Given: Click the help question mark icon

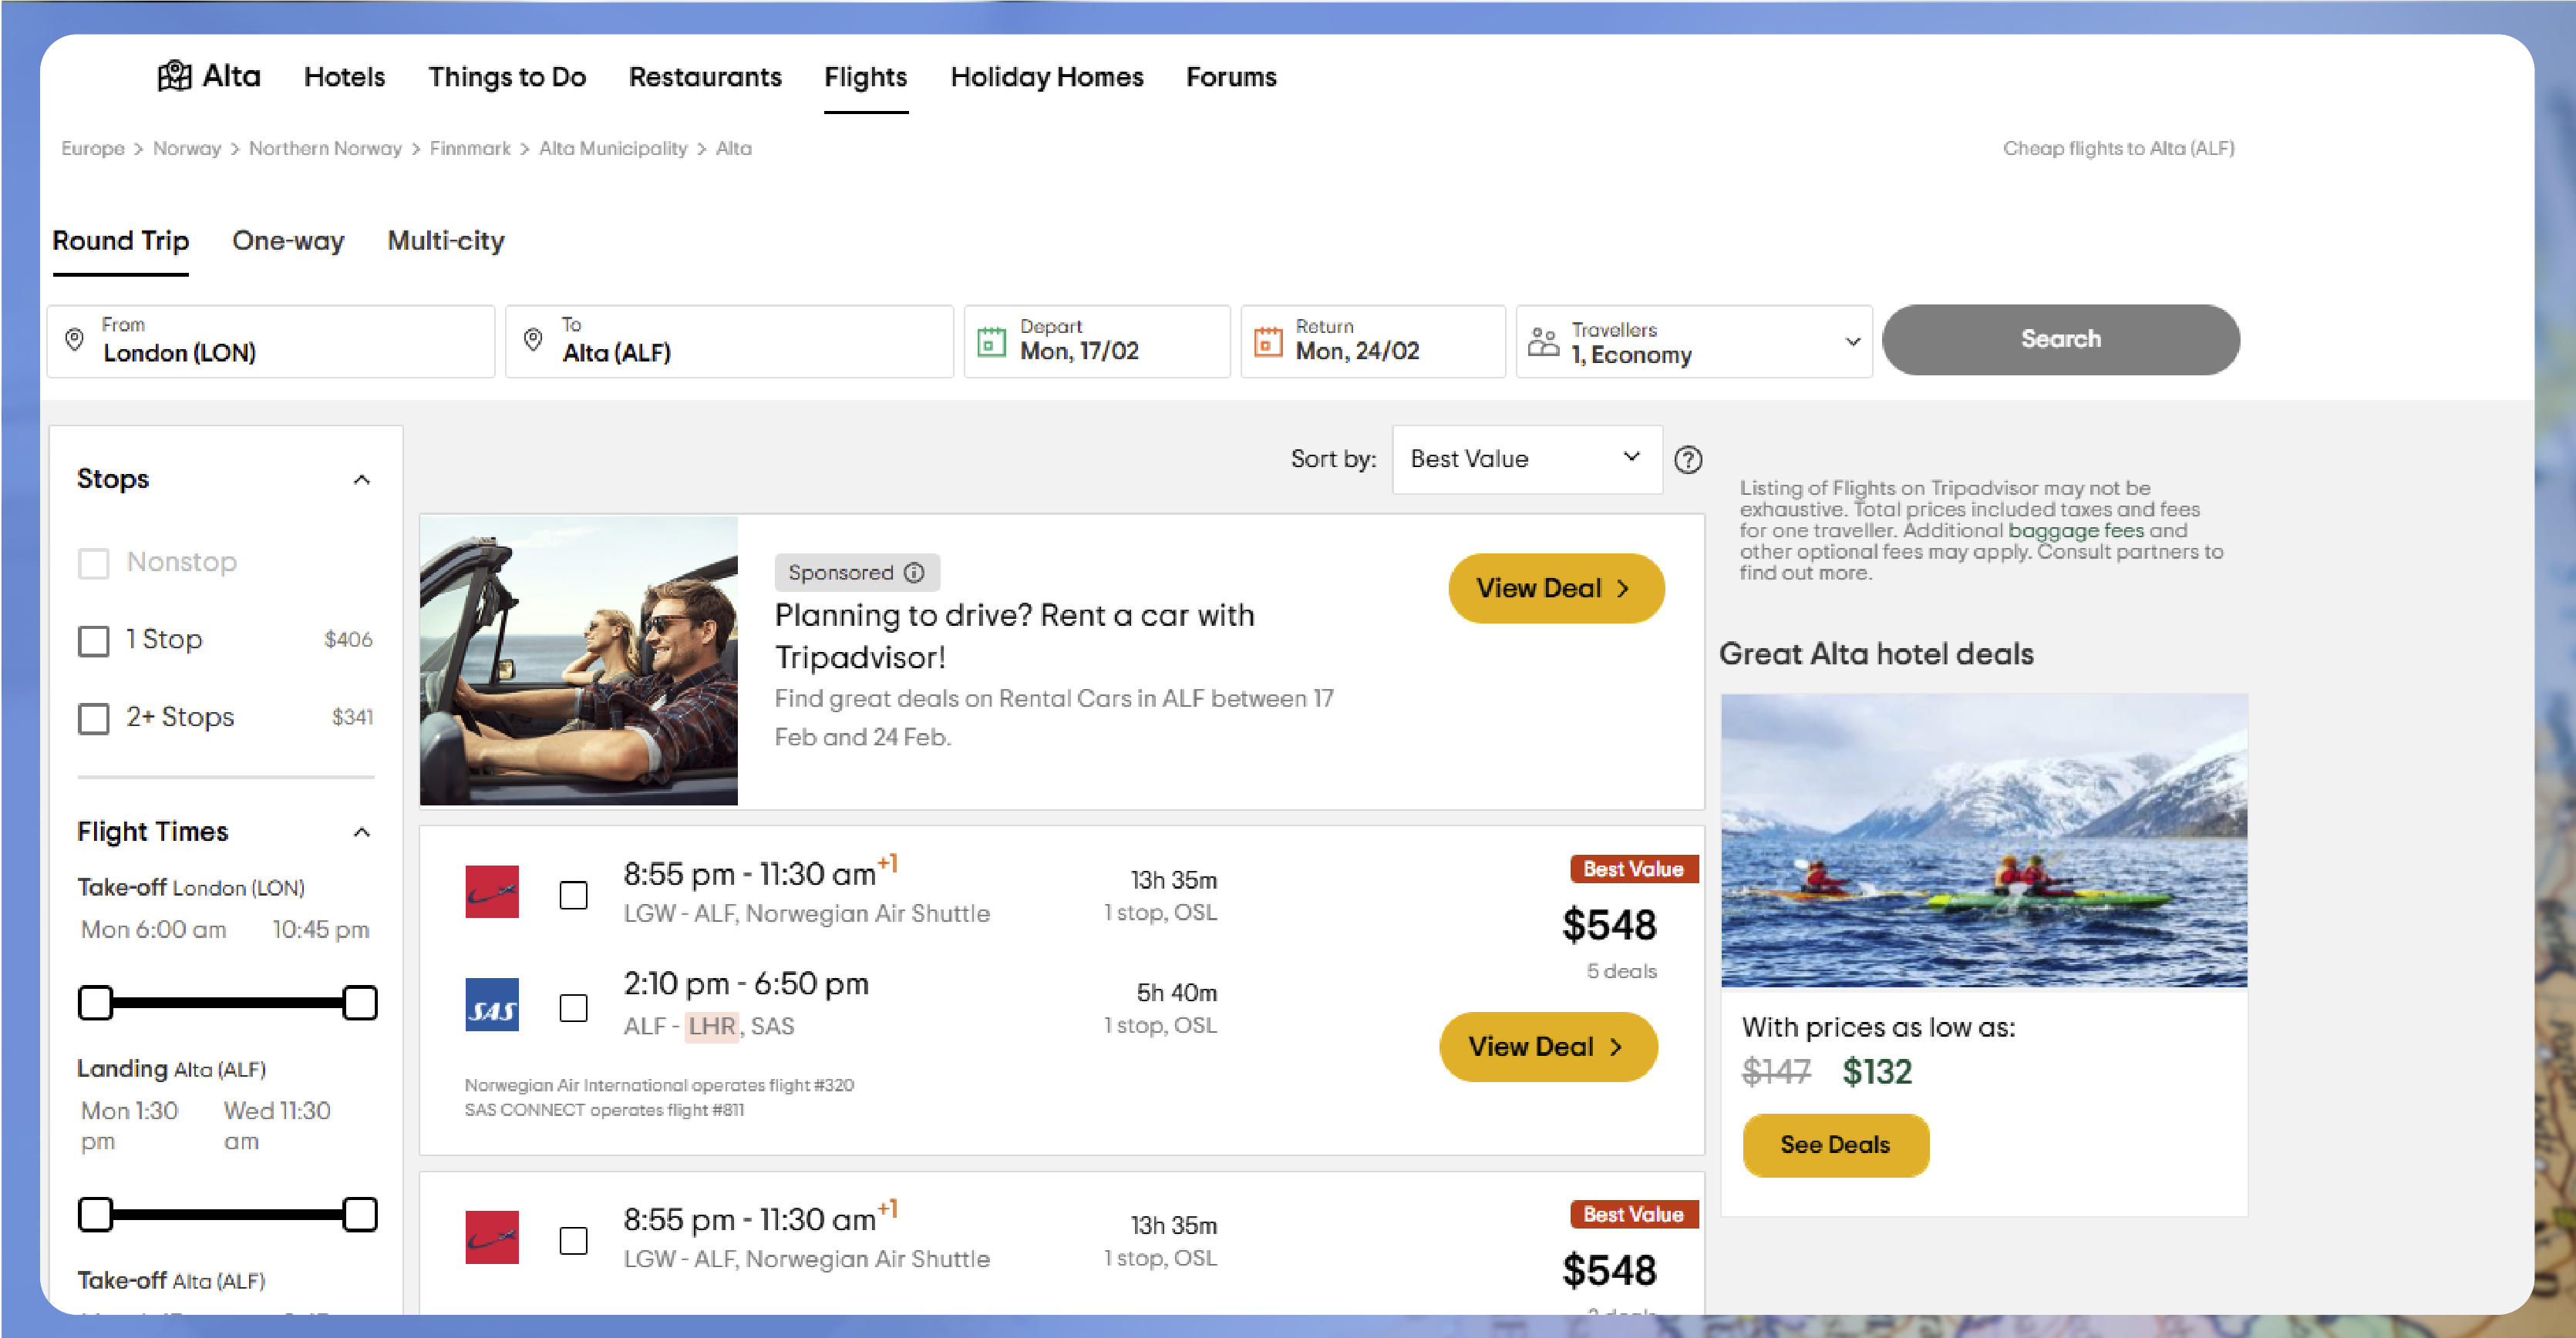Looking at the screenshot, I should click(1689, 459).
